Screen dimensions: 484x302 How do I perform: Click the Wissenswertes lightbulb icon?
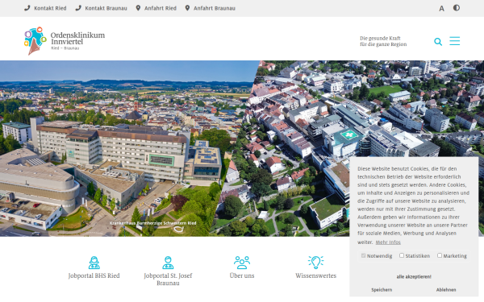point(315,263)
